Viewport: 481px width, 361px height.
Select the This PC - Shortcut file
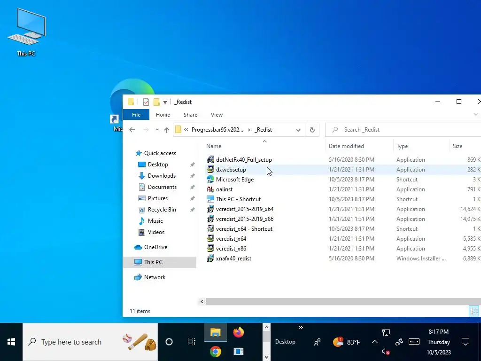[x=238, y=199]
